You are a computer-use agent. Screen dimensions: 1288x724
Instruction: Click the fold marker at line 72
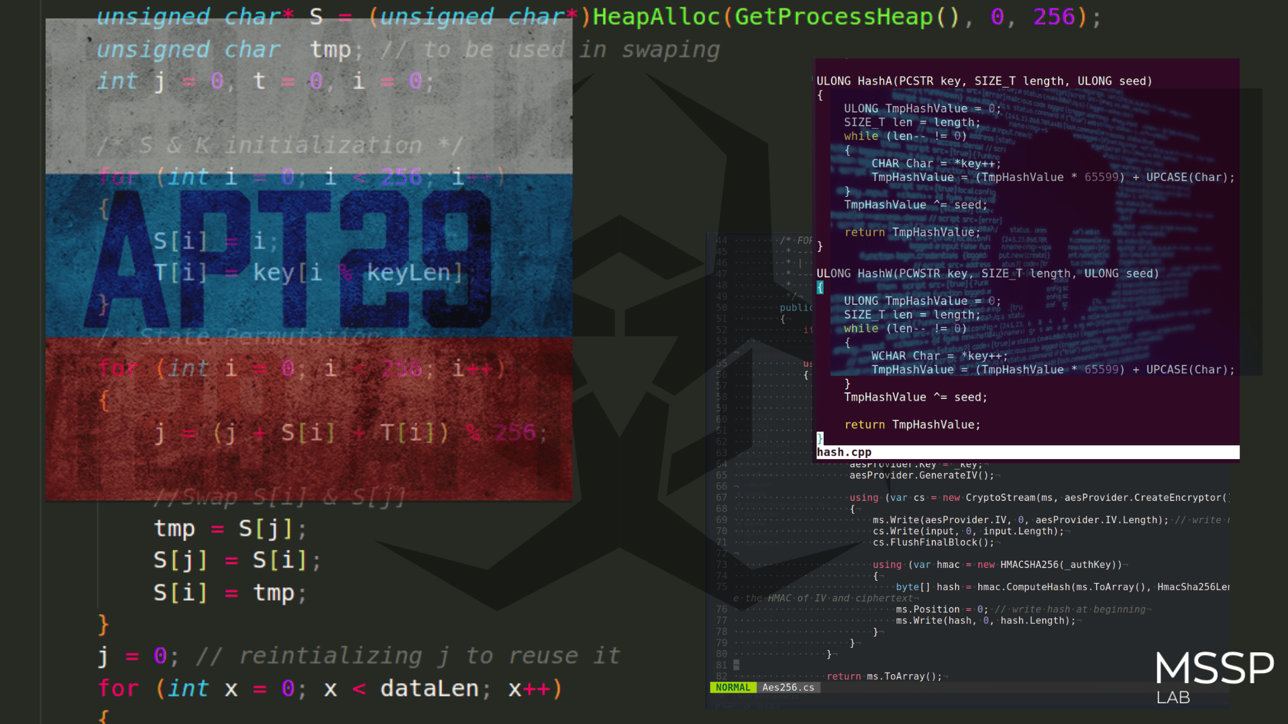[x=736, y=554]
